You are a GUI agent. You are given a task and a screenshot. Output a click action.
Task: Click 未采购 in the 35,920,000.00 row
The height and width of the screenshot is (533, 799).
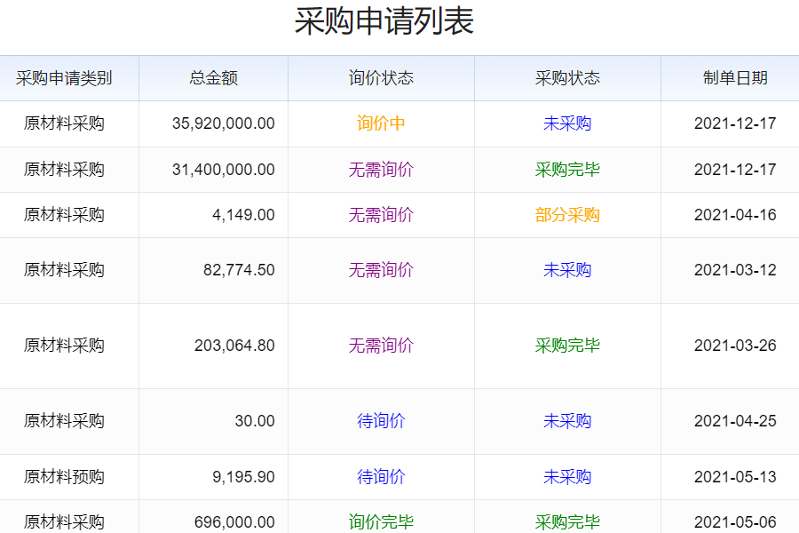(x=567, y=123)
